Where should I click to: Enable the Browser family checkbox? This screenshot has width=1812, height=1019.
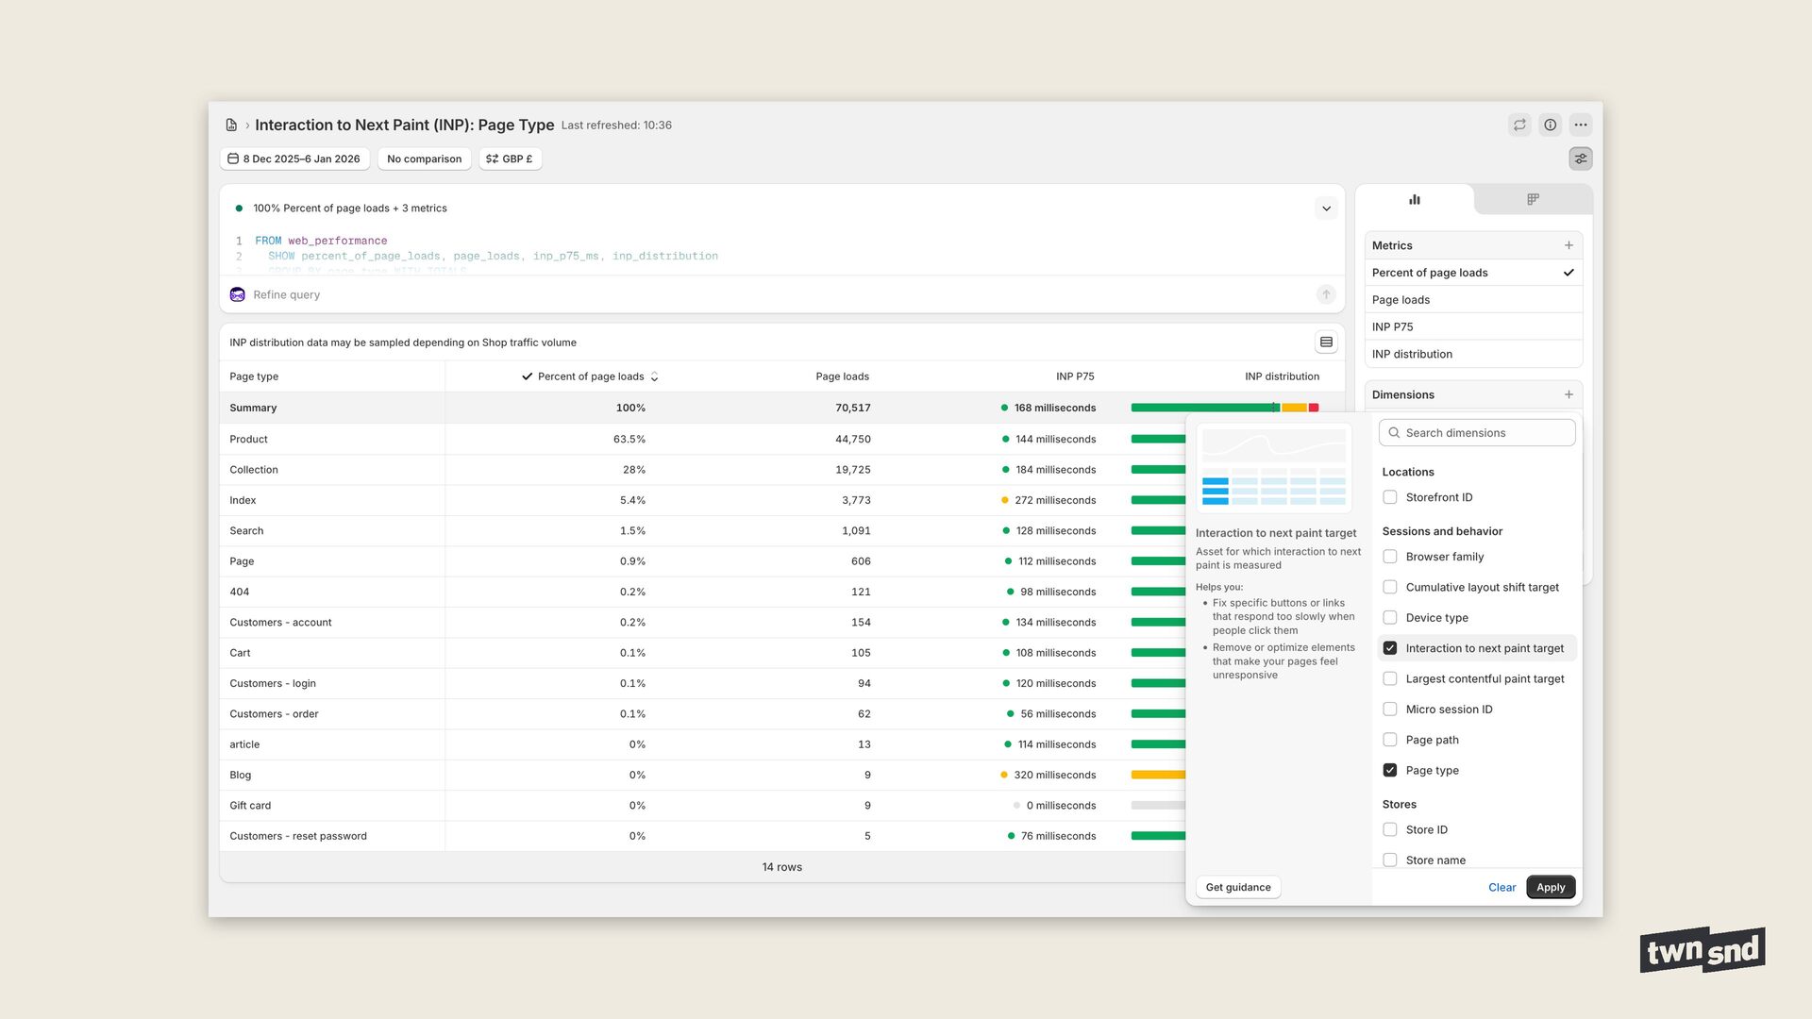click(1390, 557)
